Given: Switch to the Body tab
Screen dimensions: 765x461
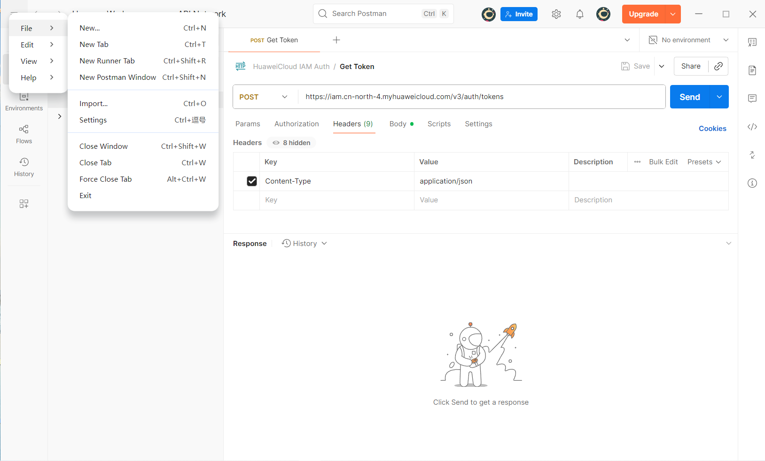Looking at the screenshot, I should pos(401,124).
